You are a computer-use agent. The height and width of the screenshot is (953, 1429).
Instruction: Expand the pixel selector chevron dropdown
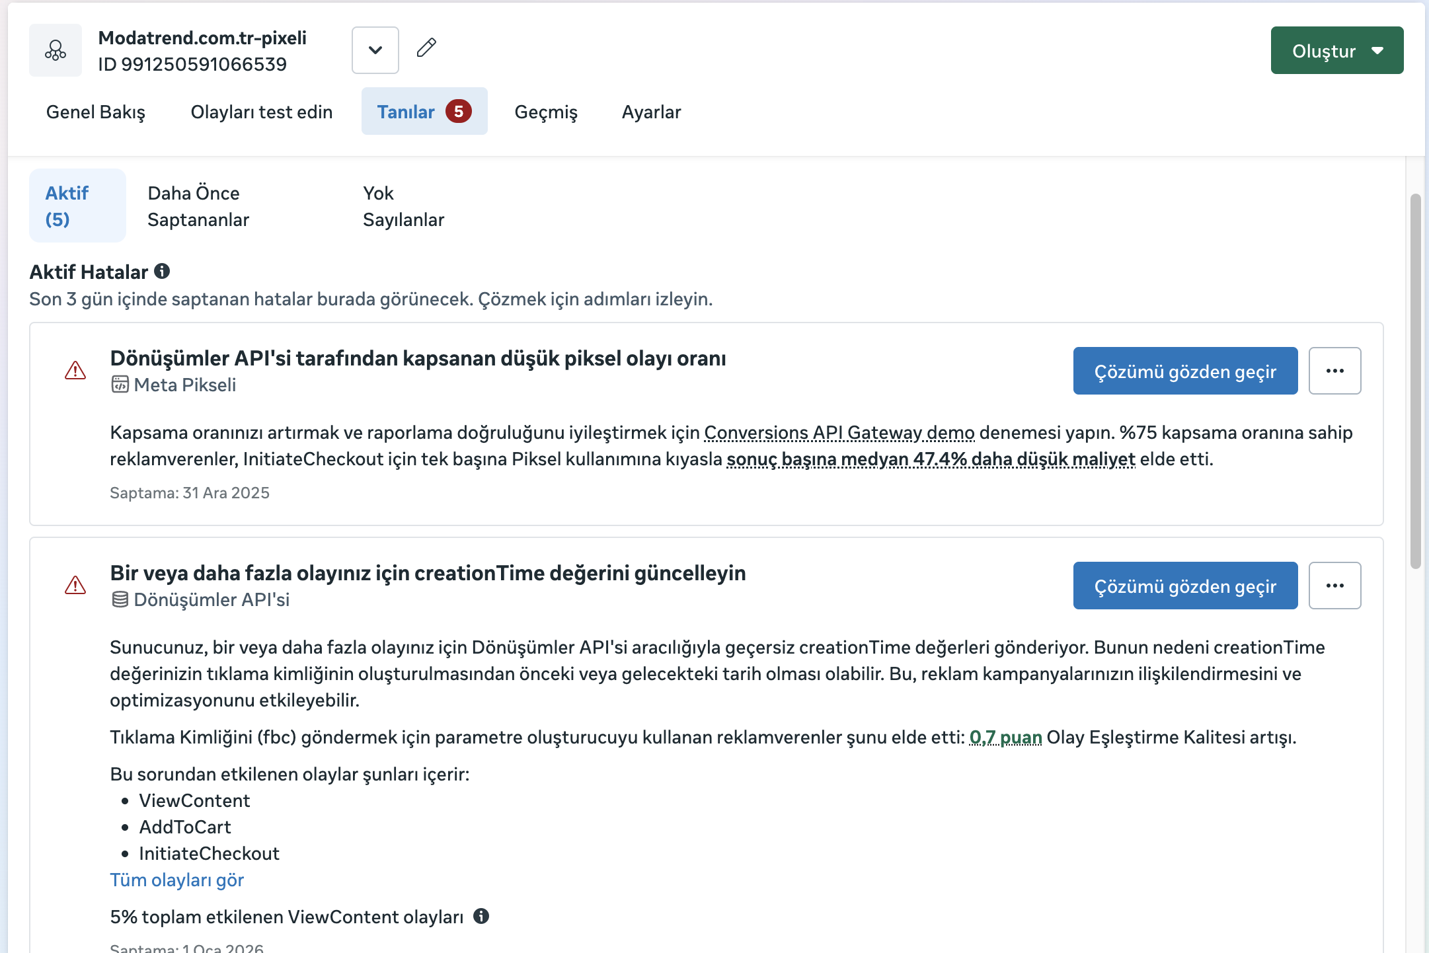375,50
